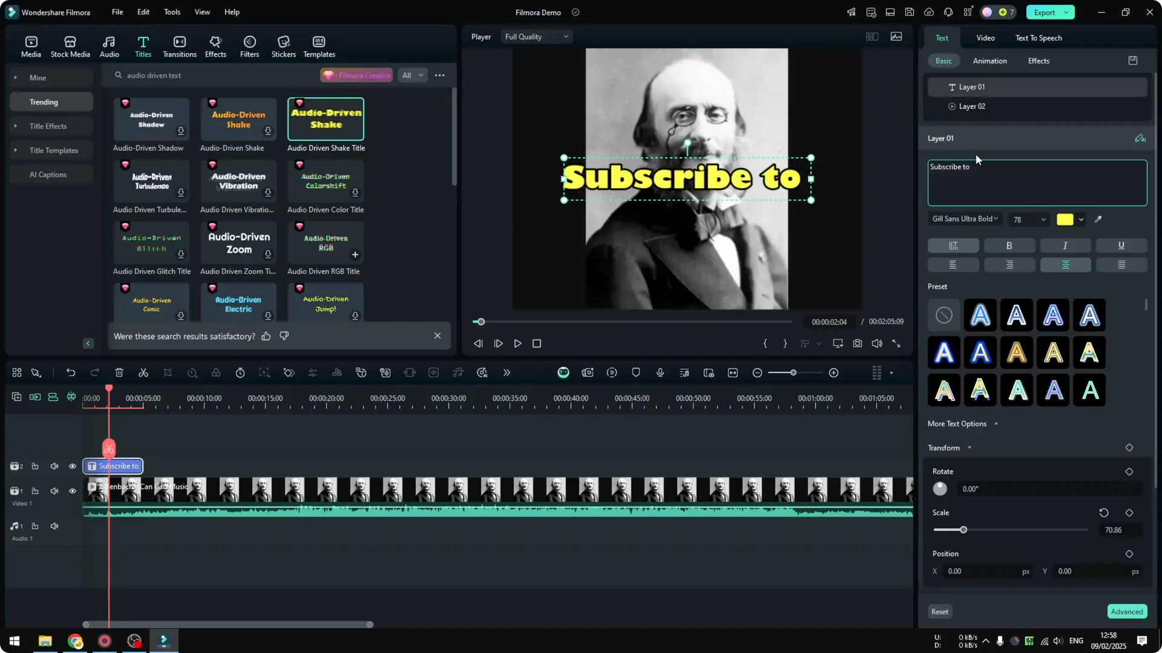Open the Transitions panel
Viewport: 1162px width, 653px height.
[x=179, y=45]
